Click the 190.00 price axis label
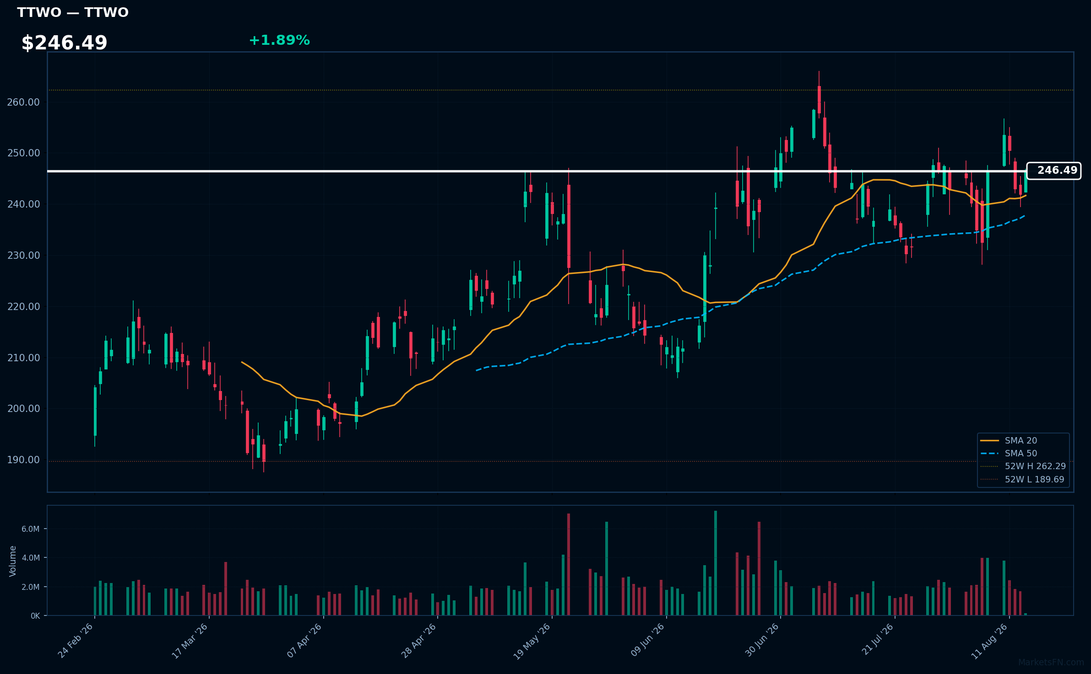The height and width of the screenshot is (674, 1091). click(23, 460)
